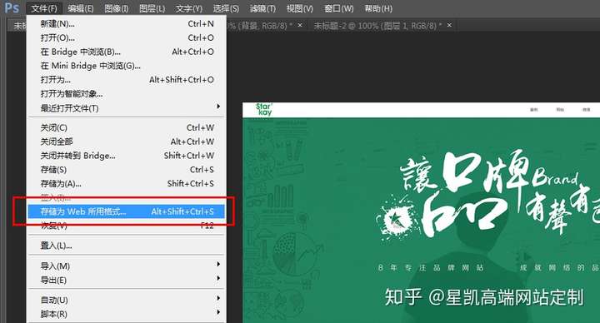Open the 帮助(H) menu
This screenshot has width=600, height=323.
pyautogui.click(x=378, y=8)
